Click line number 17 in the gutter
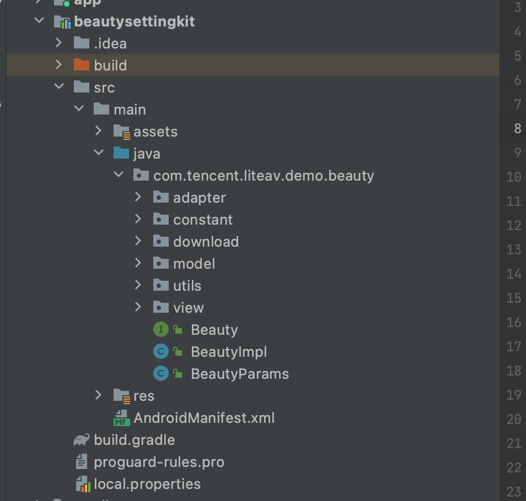This screenshot has width=526, height=501. [x=513, y=346]
